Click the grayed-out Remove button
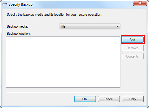The image size is (149, 108). coord(133,48)
